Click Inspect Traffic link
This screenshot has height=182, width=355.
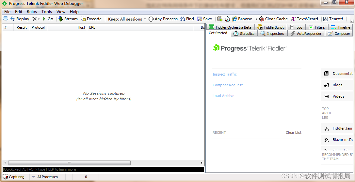pyautogui.click(x=225, y=74)
